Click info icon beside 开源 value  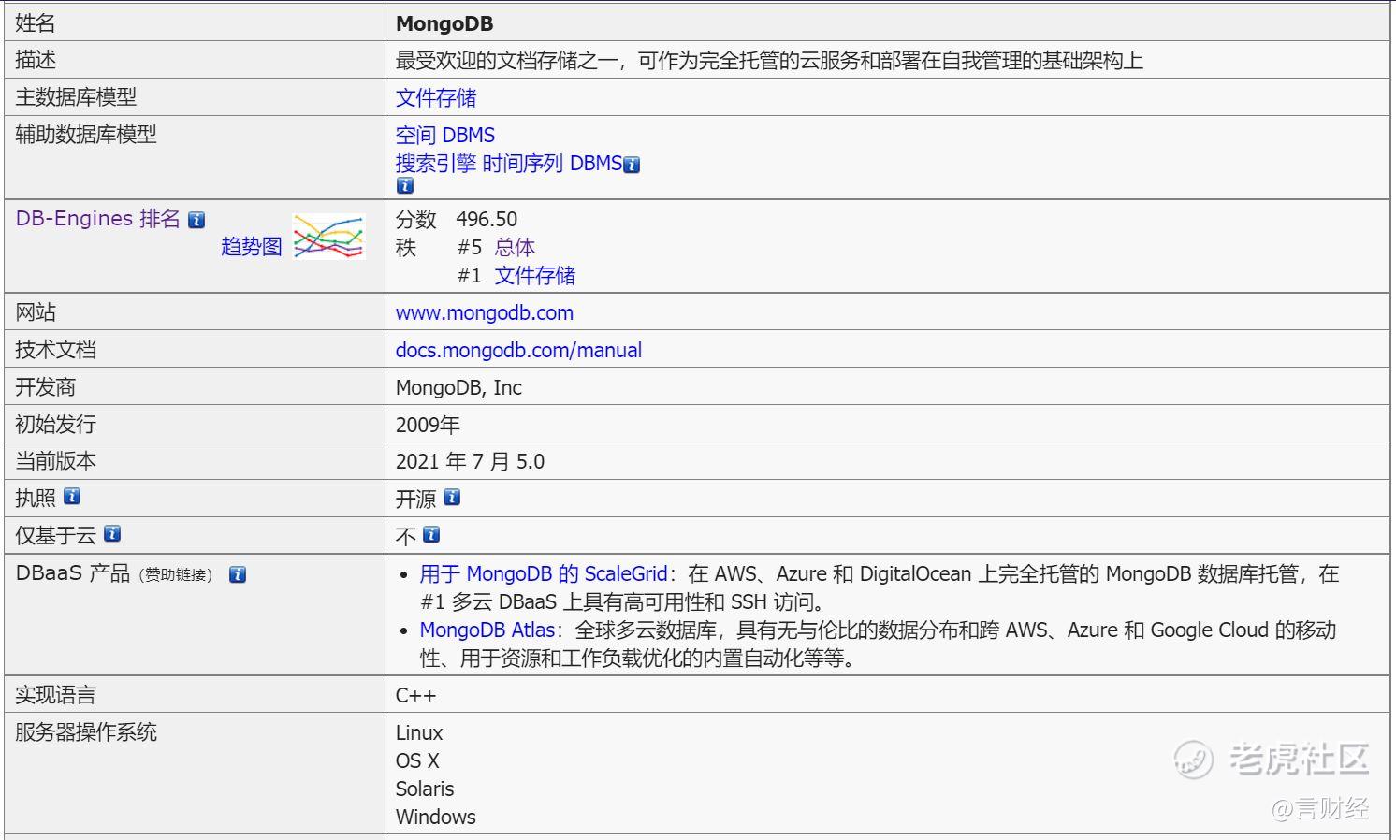(452, 498)
